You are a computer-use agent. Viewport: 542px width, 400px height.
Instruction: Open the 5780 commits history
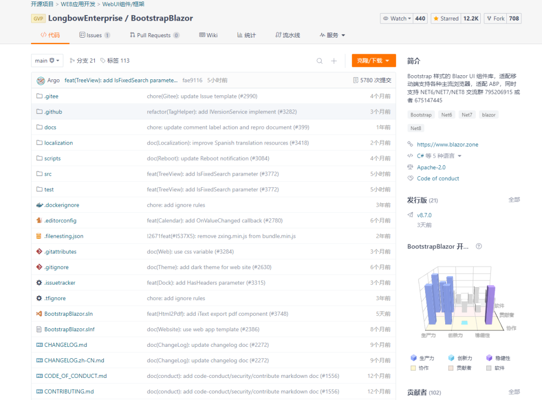point(372,80)
